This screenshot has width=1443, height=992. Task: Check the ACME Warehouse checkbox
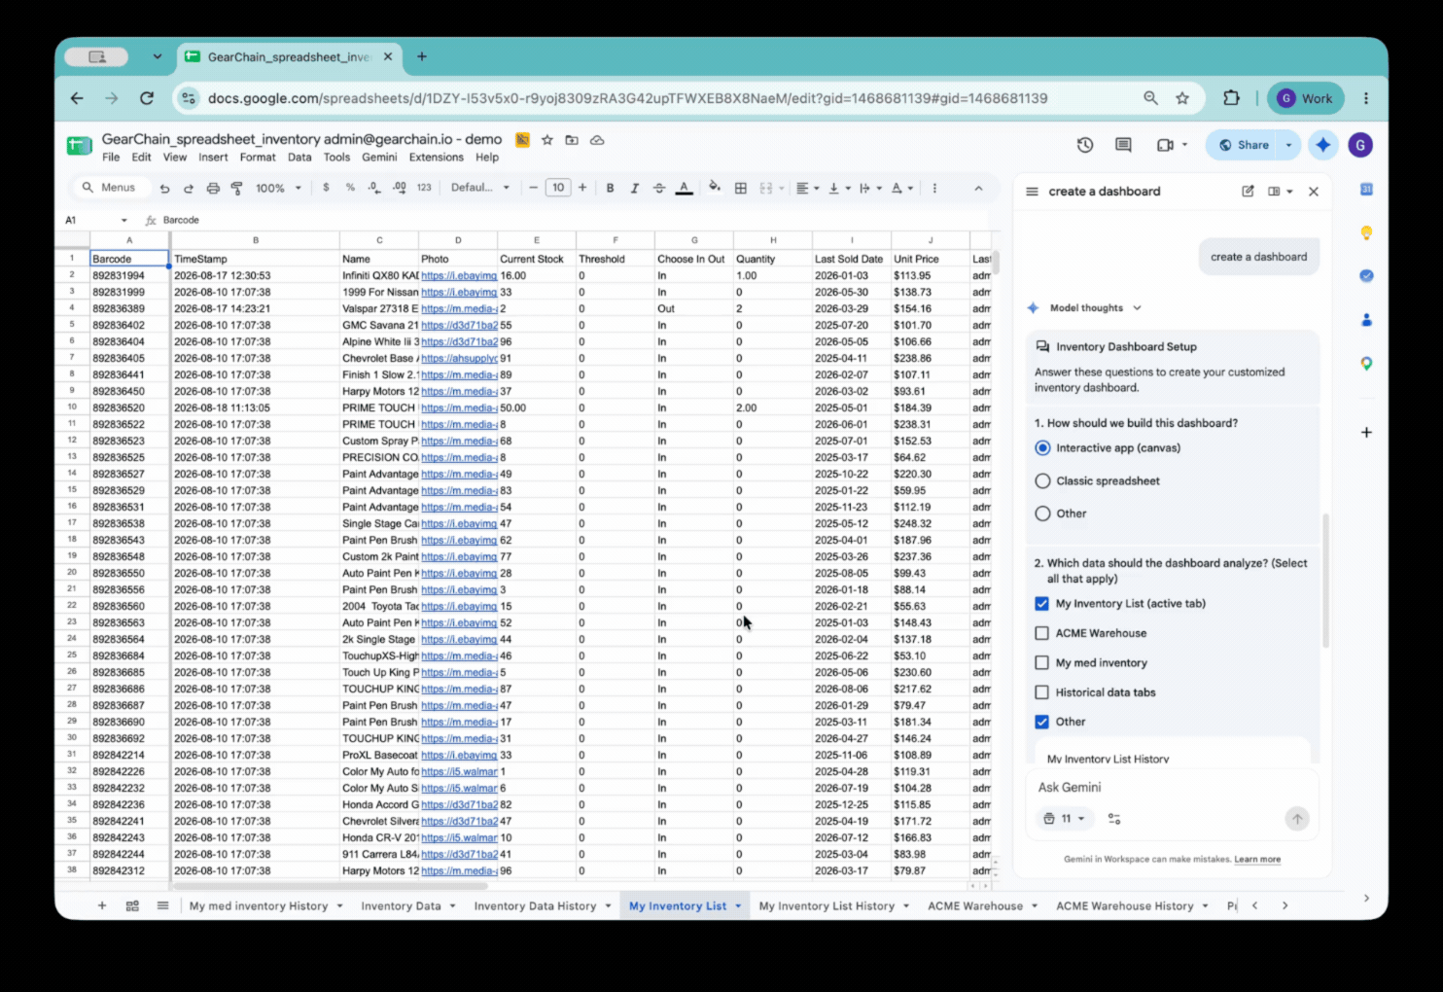1042,633
